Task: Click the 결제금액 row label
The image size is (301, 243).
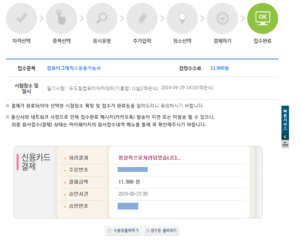Action: coord(79,182)
